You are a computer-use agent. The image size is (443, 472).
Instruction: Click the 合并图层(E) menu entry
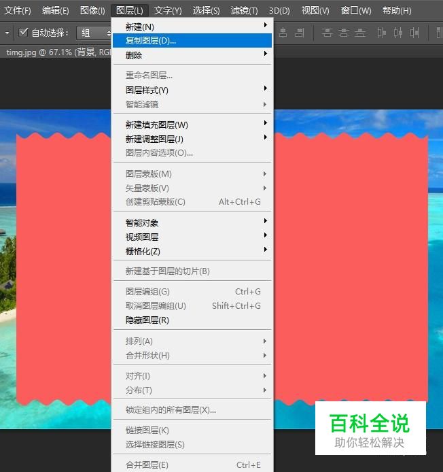click(x=192, y=465)
